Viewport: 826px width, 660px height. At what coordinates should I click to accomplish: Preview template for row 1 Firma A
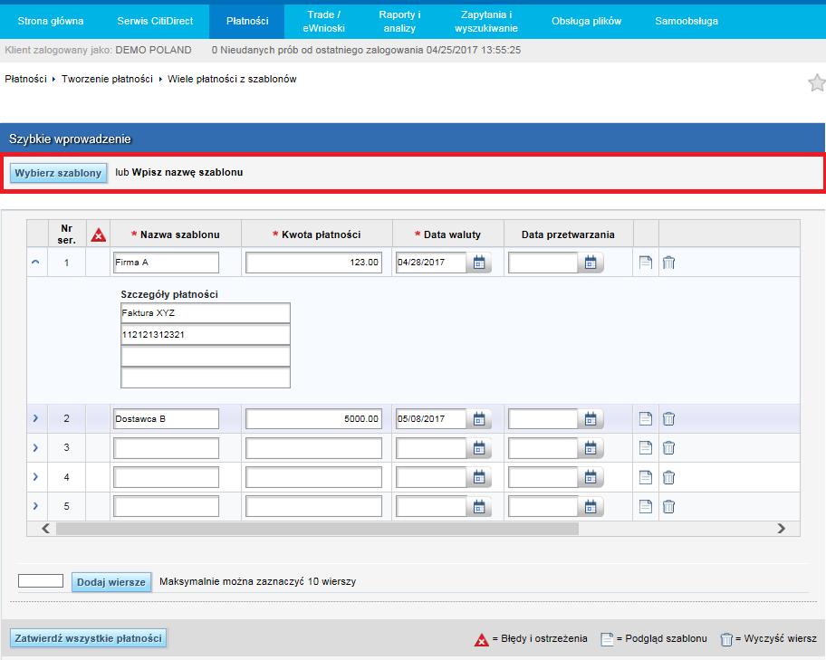[645, 263]
